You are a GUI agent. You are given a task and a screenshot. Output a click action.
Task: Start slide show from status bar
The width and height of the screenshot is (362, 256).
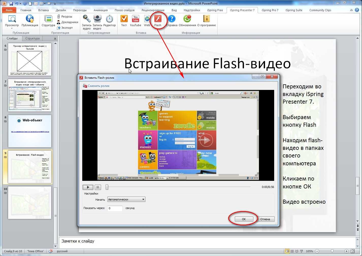click(302, 251)
